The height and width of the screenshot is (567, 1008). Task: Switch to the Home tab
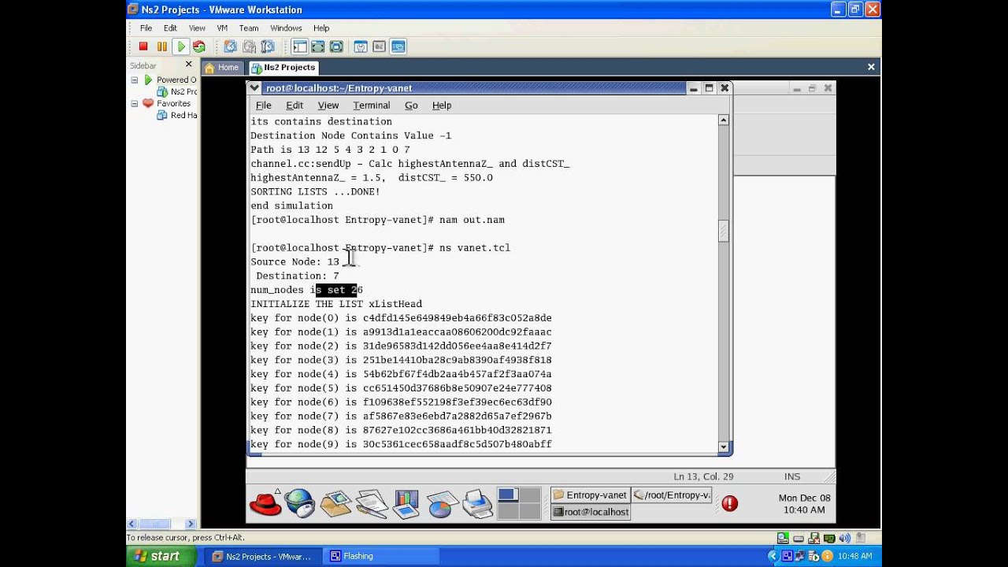tap(222, 68)
